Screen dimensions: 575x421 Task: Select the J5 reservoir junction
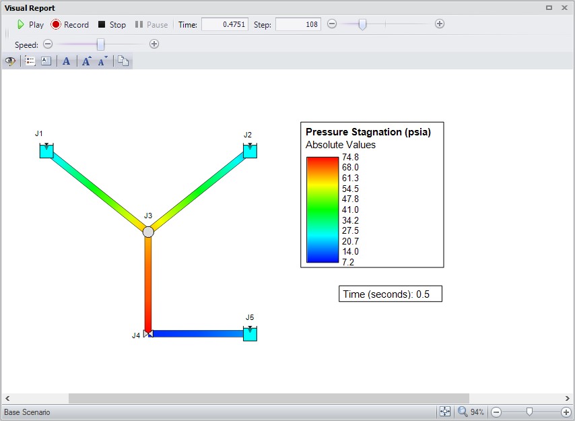[x=250, y=333]
